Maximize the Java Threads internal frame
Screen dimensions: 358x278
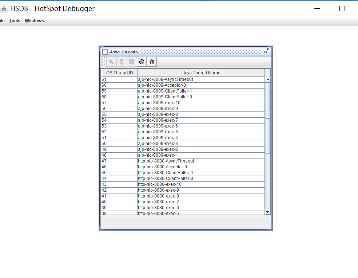267,51
